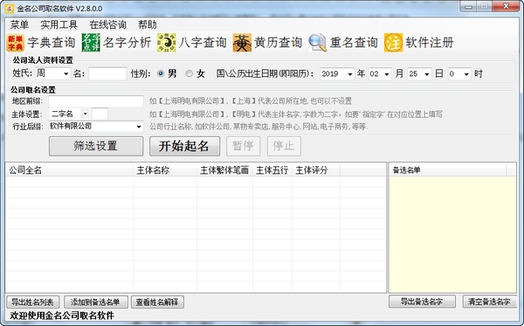524x326 pixels.
Task: Expand the birth day dropdown
Action: pyautogui.click(x=427, y=74)
